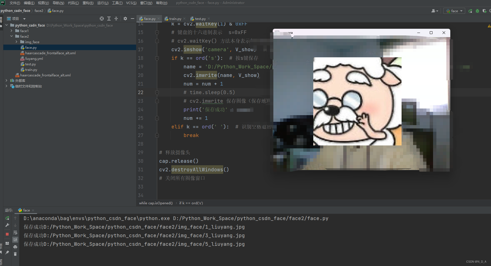Print the console output
Screen dimensions: 491x266
pos(15,247)
